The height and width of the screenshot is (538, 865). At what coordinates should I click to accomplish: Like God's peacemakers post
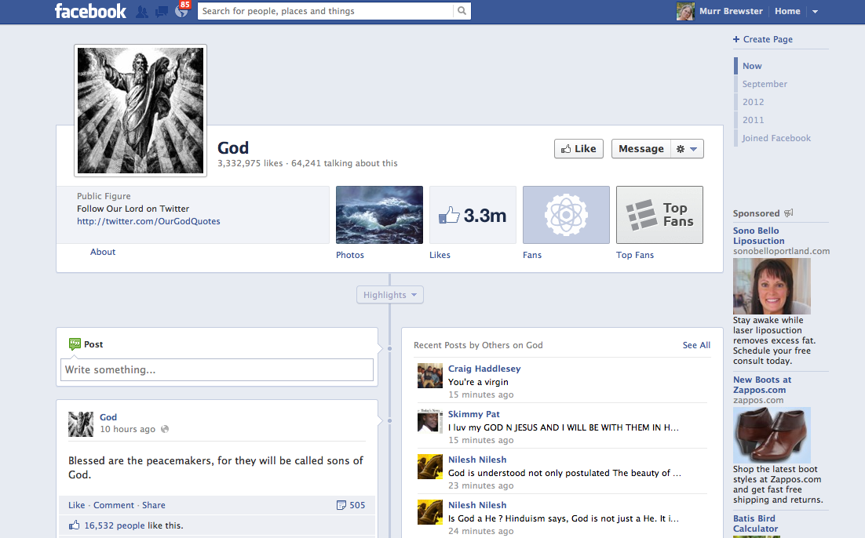pyautogui.click(x=77, y=505)
